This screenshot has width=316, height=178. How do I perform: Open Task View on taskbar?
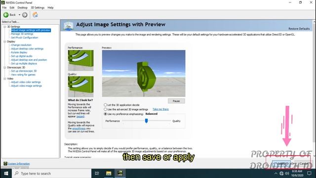click(x=97, y=174)
